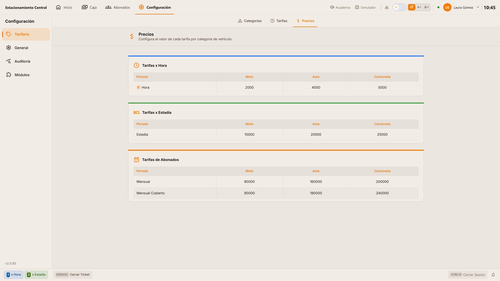Open Auditoría in sidebar

[x=26, y=61]
